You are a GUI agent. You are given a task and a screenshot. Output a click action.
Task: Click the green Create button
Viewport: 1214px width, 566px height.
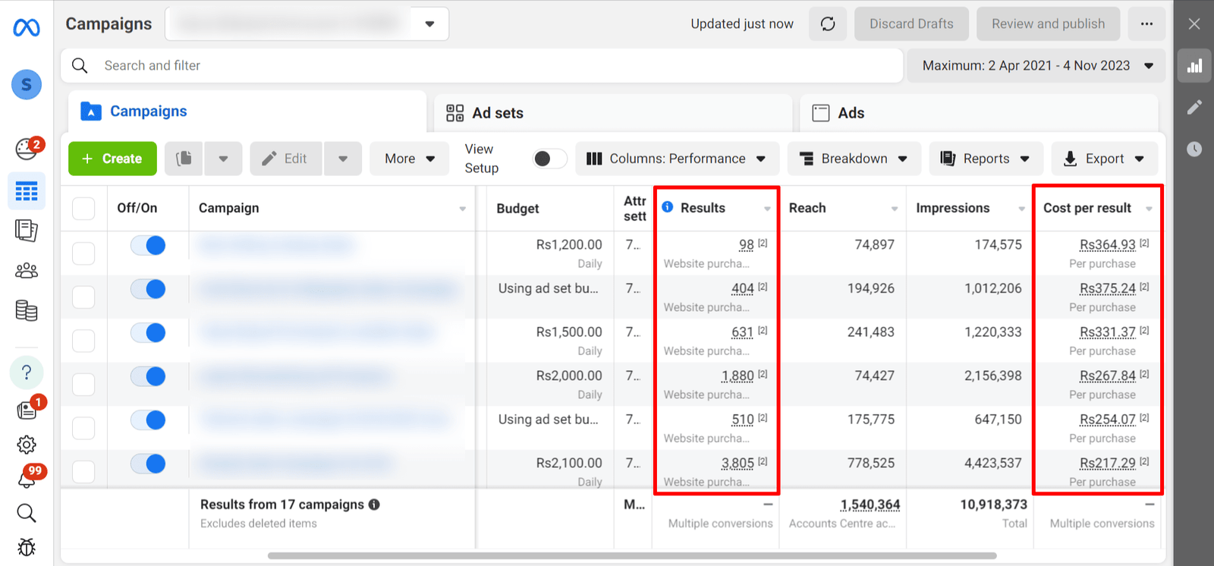coord(112,159)
